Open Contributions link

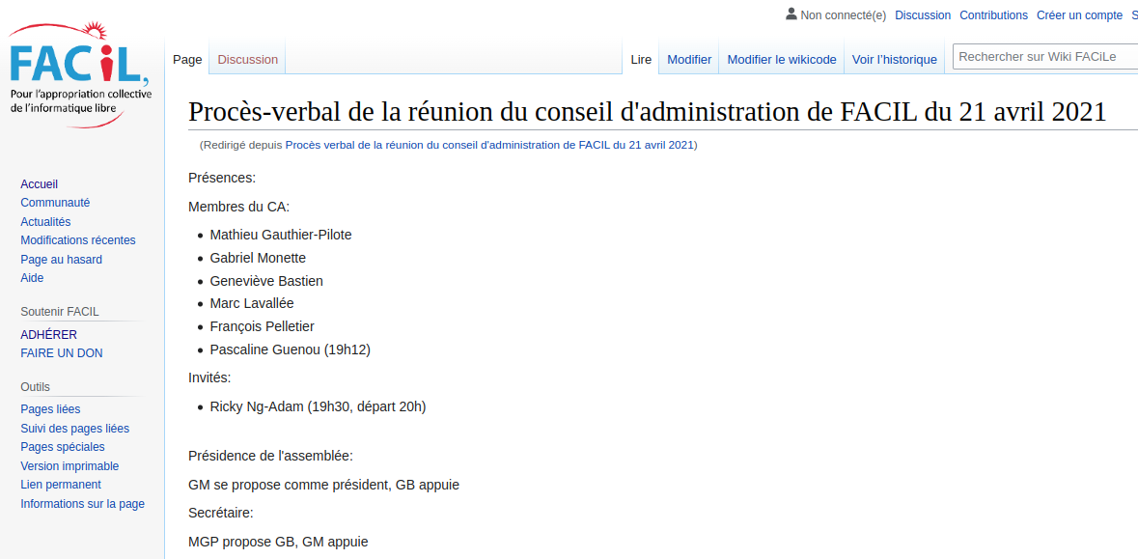(x=993, y=15)
